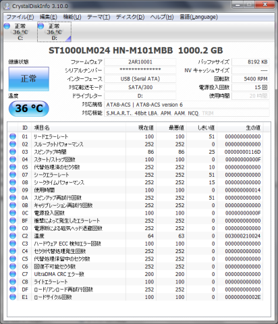Viewport: 278px width, 324px height.
Task: Click status icon for ID 0B row
Action: tap(13, 205)
